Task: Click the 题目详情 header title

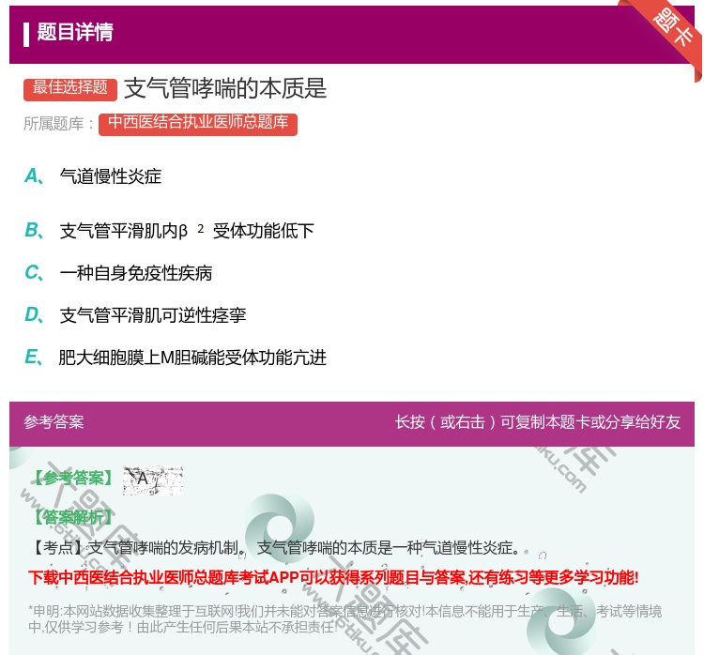Action: tap(75, 33)
